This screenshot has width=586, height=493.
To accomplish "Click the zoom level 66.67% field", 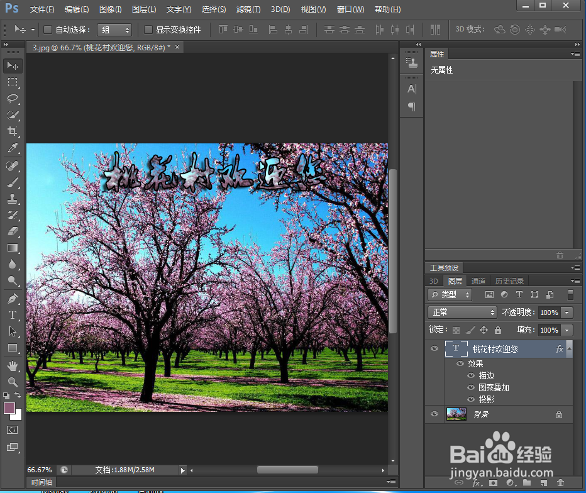I will (x=40, y=470).
